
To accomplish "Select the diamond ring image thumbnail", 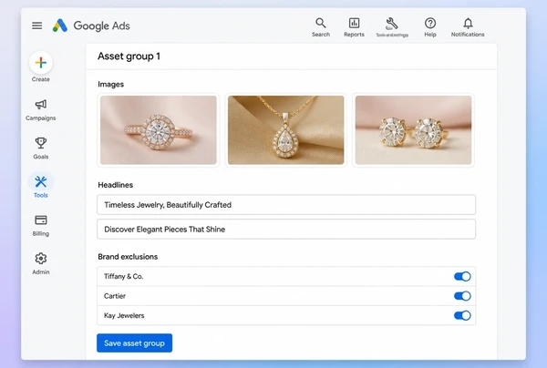I will pos(159,130).
